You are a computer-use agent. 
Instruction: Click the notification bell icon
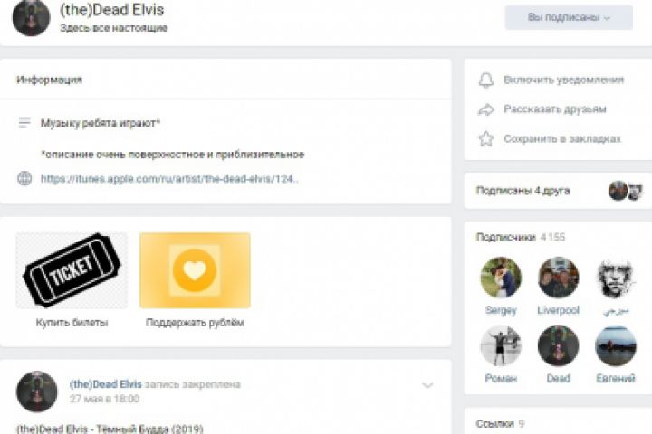(486, 80)
